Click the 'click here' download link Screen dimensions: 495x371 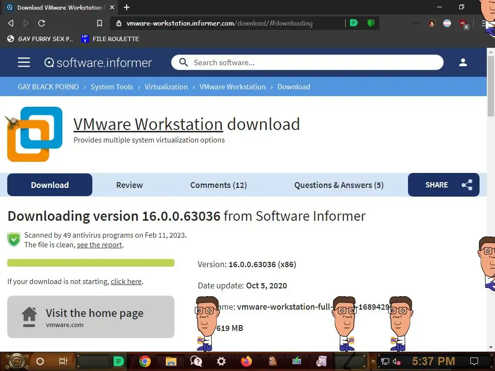(x=126, y=282)
